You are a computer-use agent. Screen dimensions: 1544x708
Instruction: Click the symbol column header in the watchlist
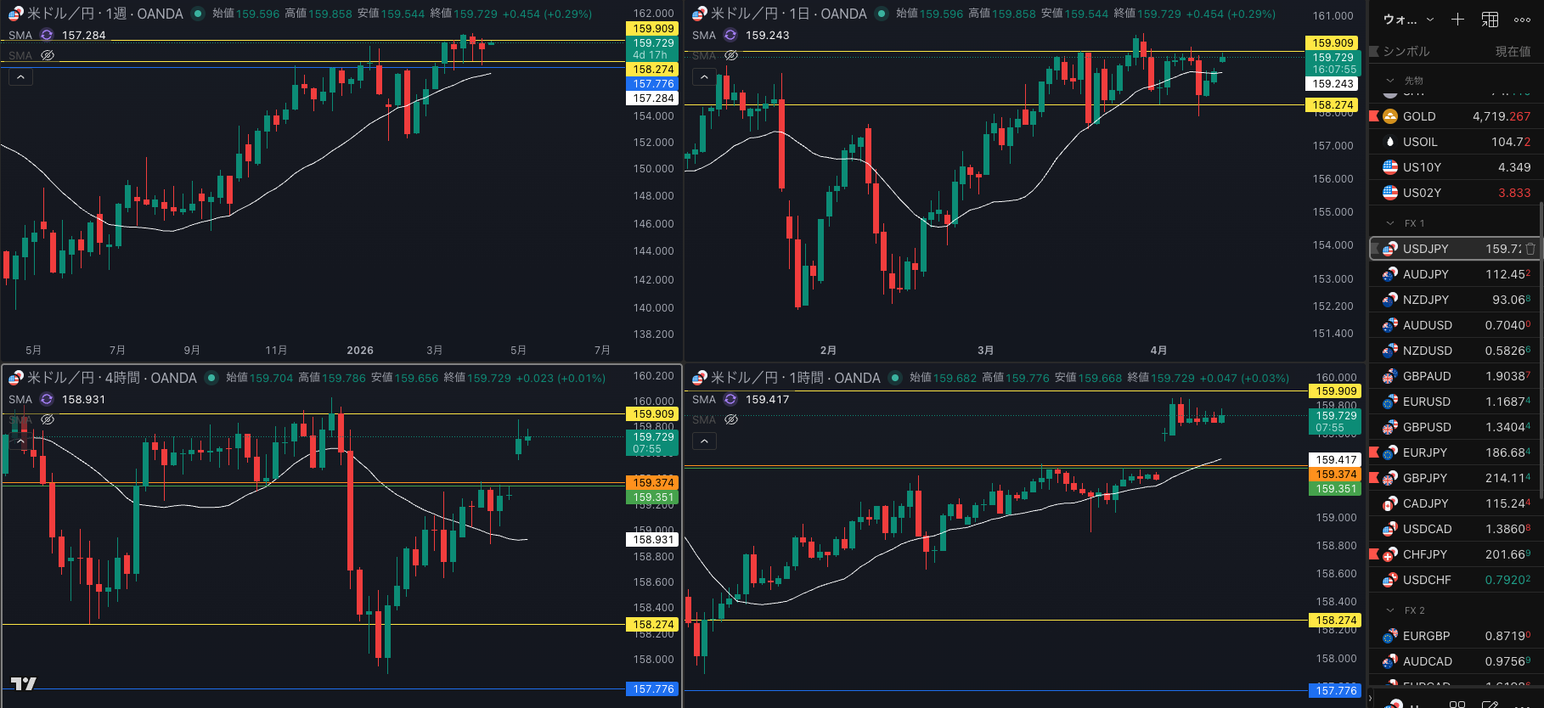[1406, 52]
